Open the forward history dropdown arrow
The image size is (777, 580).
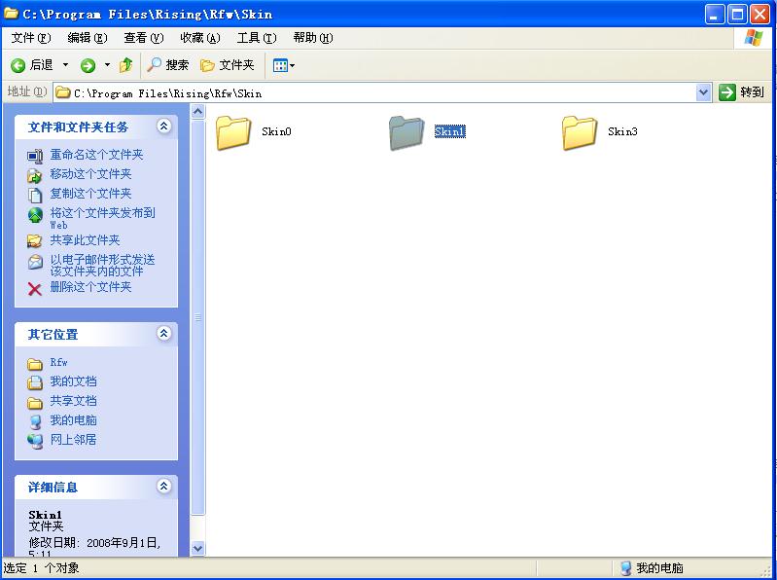(107, 65)
